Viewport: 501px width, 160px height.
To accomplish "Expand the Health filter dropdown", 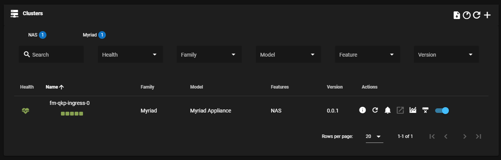I will click(x=131, y=55).
